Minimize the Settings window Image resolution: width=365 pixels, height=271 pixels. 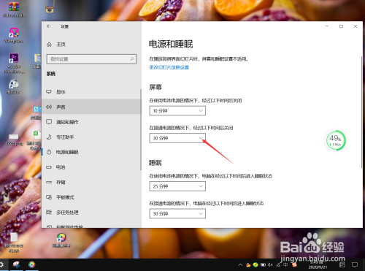coord(327,26)
